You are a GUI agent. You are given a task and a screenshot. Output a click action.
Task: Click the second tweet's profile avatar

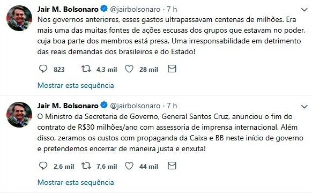tap(19, 115)
